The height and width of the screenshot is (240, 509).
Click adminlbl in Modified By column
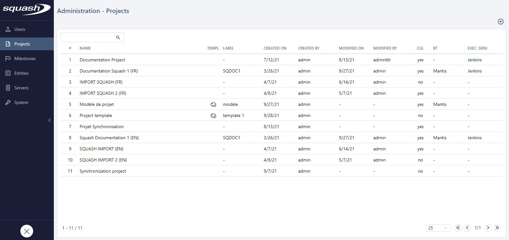(382, 60)
